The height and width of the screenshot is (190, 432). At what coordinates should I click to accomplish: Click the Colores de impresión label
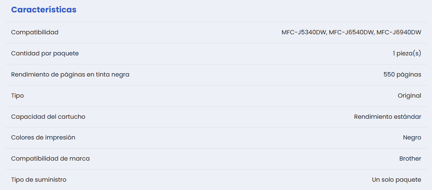click(x=43, y=138)
